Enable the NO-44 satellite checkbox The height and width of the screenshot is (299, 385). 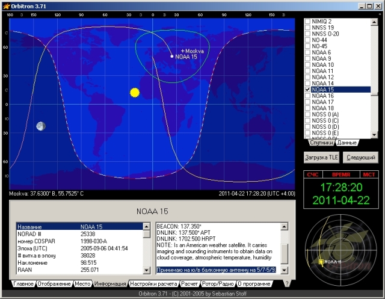(x=307, y=40)
